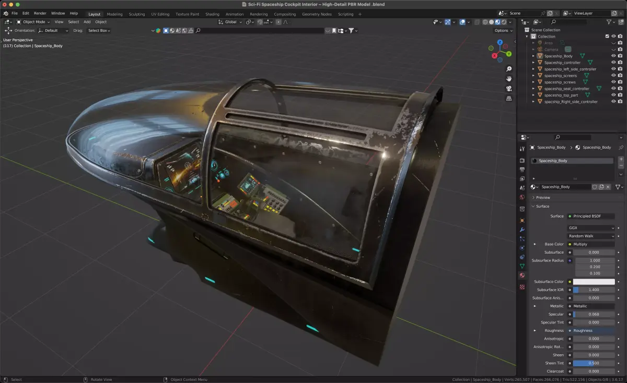The width and height of the screenshot is (627, 383).
Task: Open the Random Walk subsurface method dropdown
Action: pyautogui.click(x=591, y=236)
